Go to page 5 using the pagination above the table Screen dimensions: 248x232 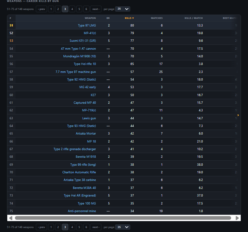pos(79,9)
